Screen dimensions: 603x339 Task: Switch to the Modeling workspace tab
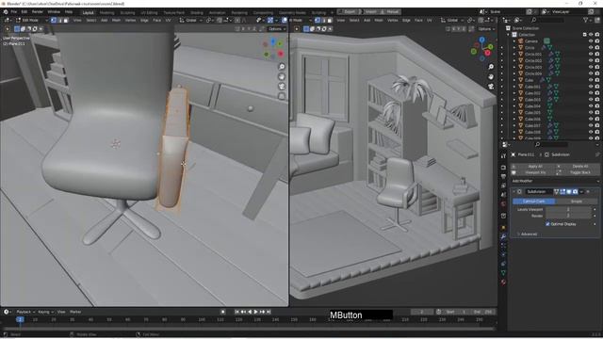(x=106, y=12)
